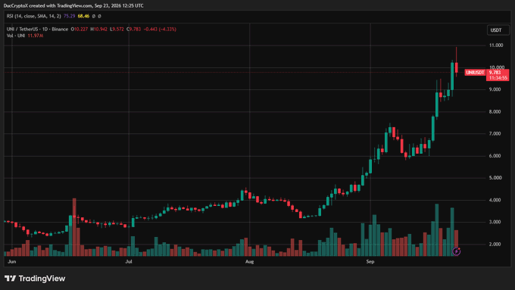Screen dimensions: 515x290
Task: Click the 8.000 price axis label
Action: pyautogui.click(x=495, y=111)
